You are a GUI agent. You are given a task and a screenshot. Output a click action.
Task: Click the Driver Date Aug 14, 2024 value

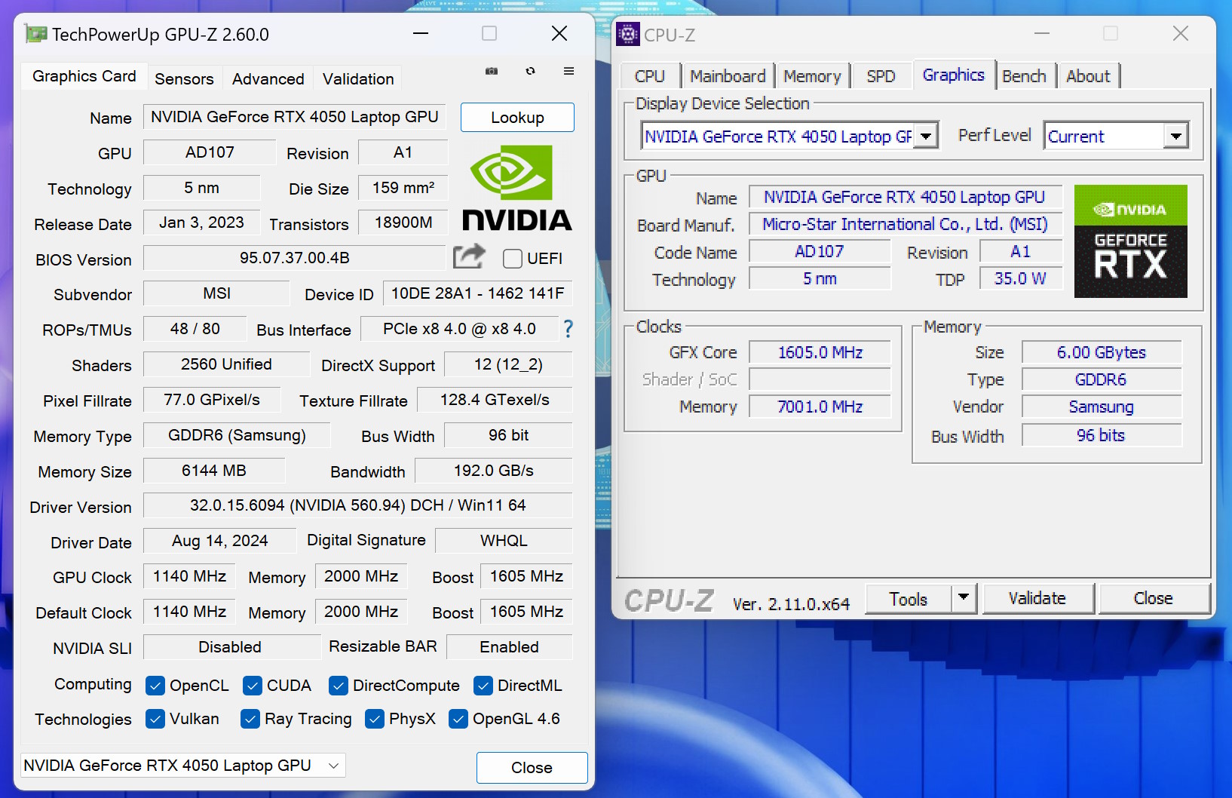click(219, 541)
